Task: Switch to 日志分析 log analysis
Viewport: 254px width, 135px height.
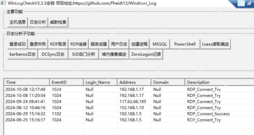Action: pos(38,22)
